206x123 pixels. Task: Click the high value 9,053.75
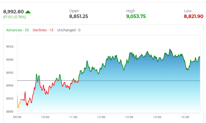pyautogui.click(x=136, y=17)
